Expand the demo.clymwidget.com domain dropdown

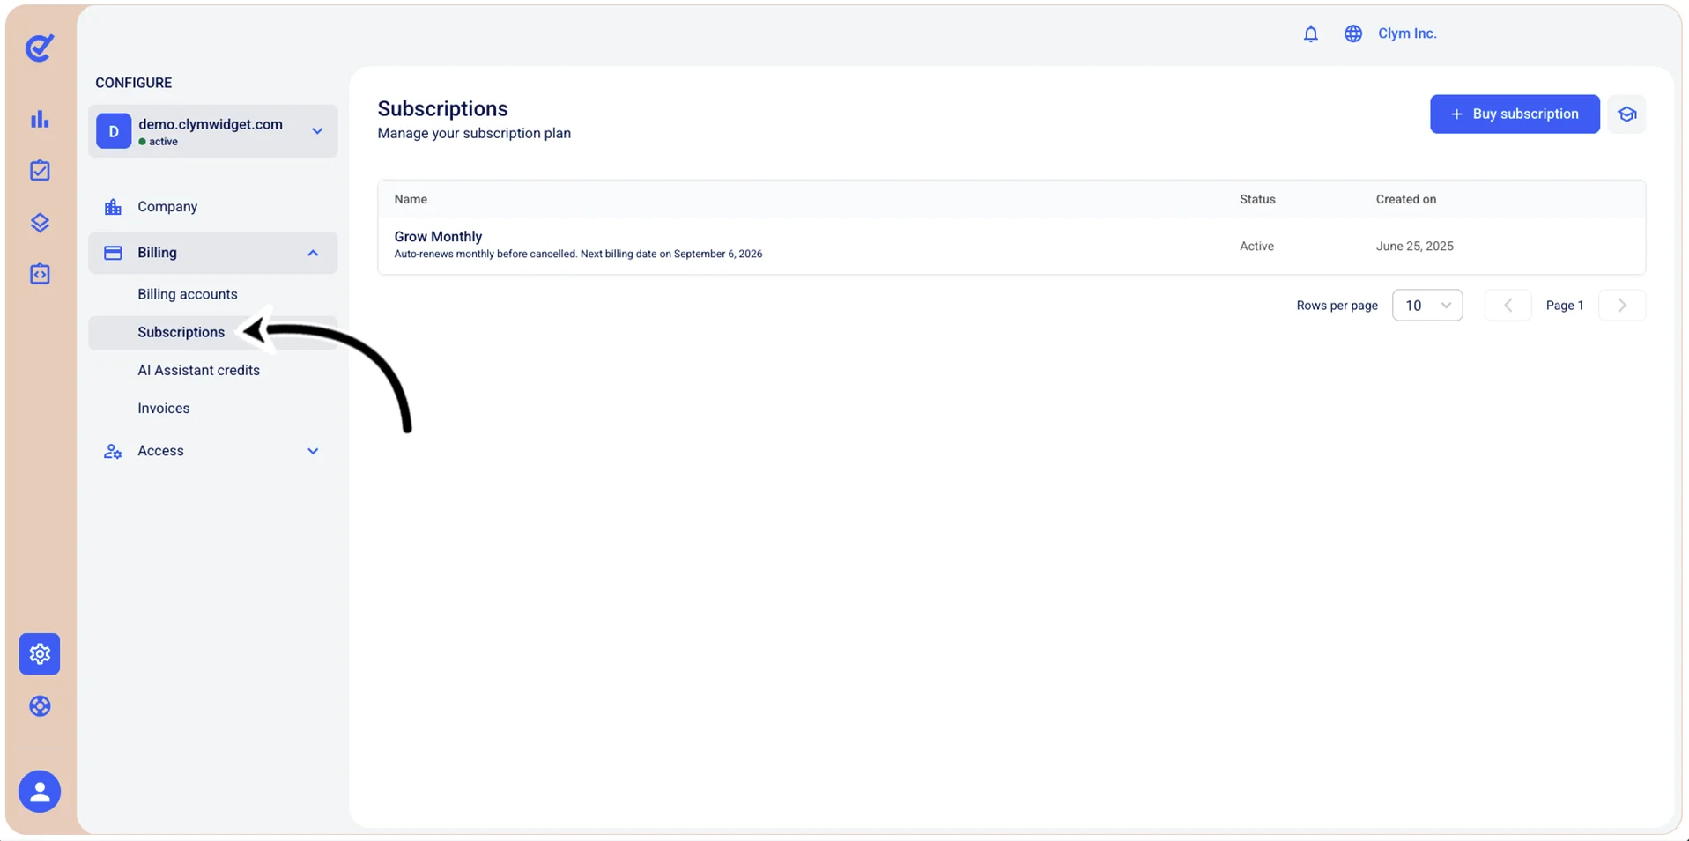click(317, 131)
